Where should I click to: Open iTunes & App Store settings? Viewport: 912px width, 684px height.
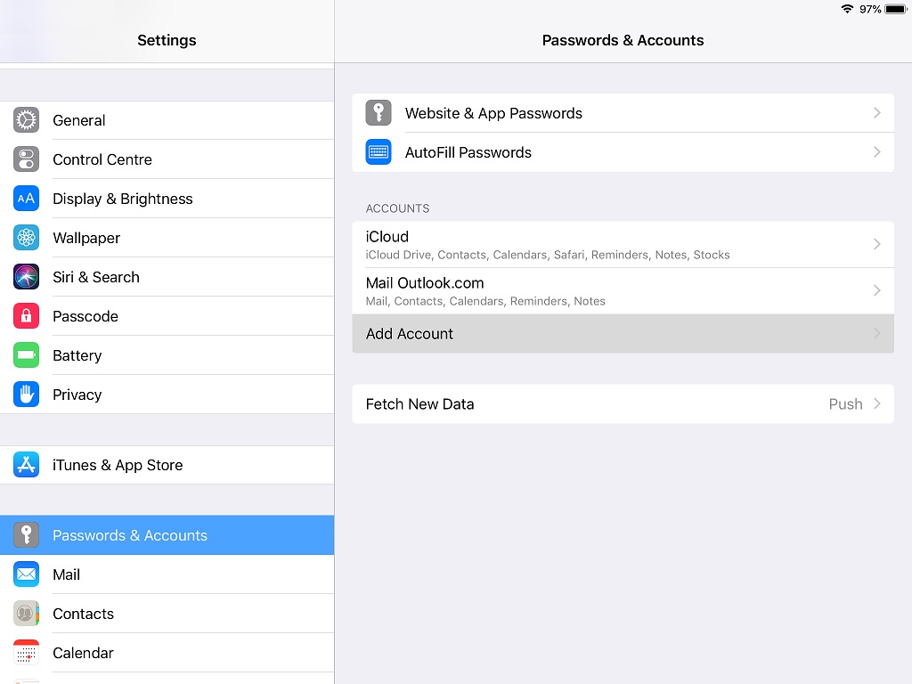[167, 465]
